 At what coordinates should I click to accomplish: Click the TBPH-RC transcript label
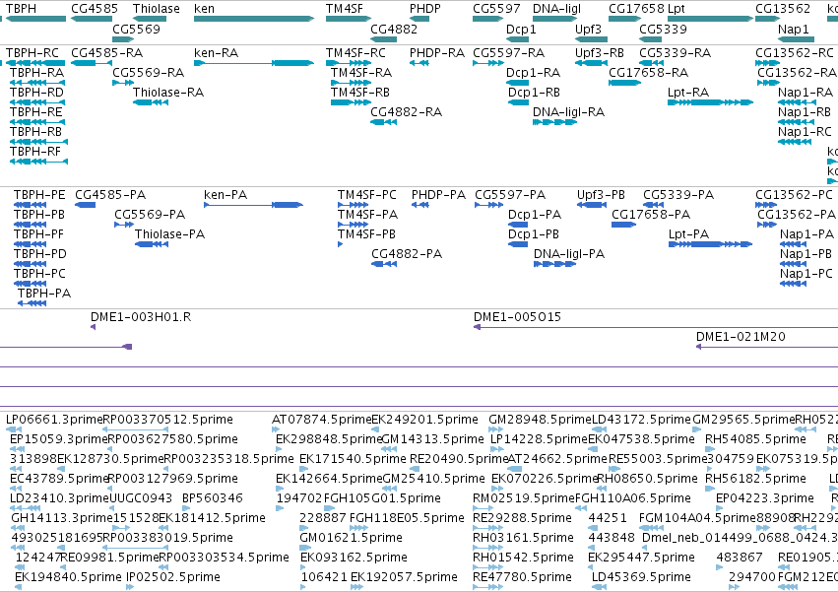tap(32, 53)
